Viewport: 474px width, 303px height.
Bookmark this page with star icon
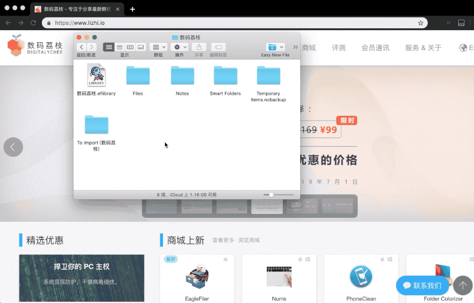420,23
